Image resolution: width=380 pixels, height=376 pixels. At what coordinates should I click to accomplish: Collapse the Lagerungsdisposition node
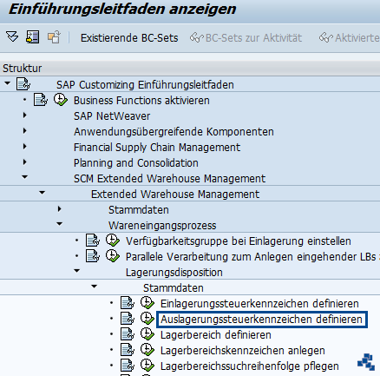coord(77,271)
